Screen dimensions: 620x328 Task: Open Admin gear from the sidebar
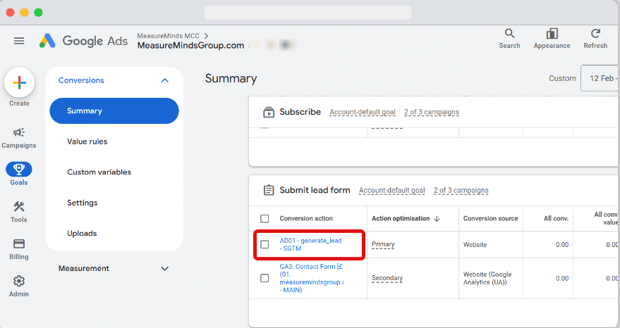[x=18, y=286]
